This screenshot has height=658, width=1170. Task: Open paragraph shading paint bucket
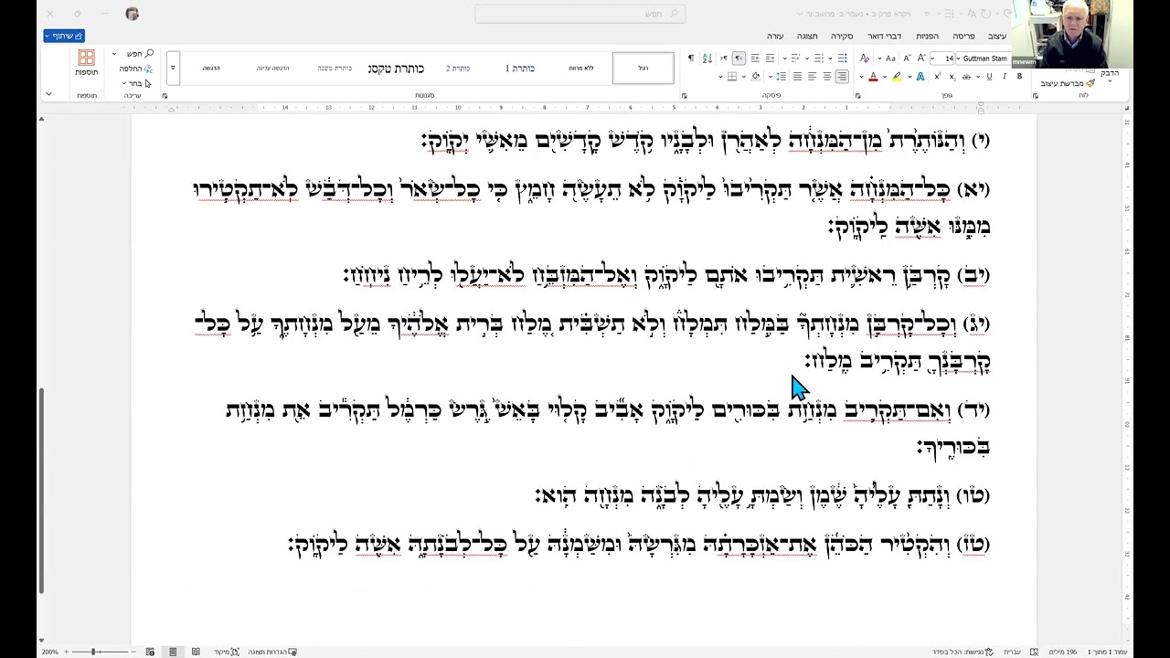coord(755,77)
